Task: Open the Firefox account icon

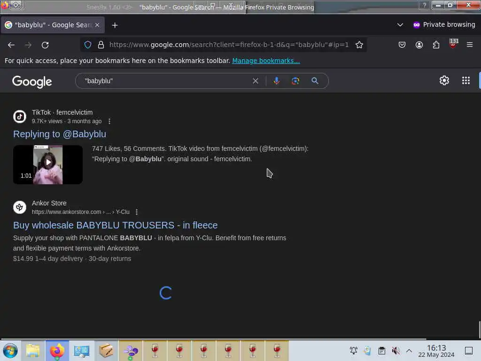Action: point(419,45)
